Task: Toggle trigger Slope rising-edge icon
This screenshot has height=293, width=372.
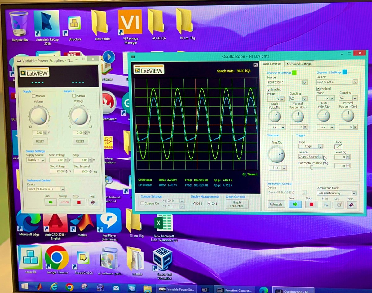Action: pyautogui.click(x=338, y=147)
